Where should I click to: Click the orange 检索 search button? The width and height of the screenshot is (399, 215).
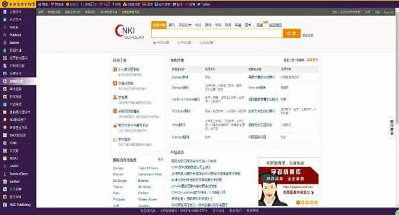(291, 33)
